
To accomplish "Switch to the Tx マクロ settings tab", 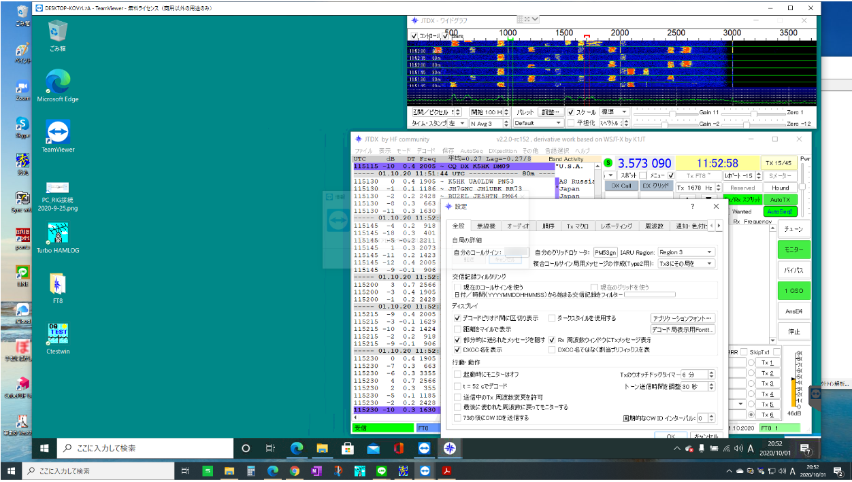I will [x=577, y=226].
